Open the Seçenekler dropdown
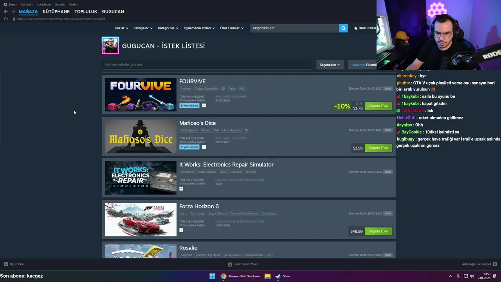 [330, 65]
